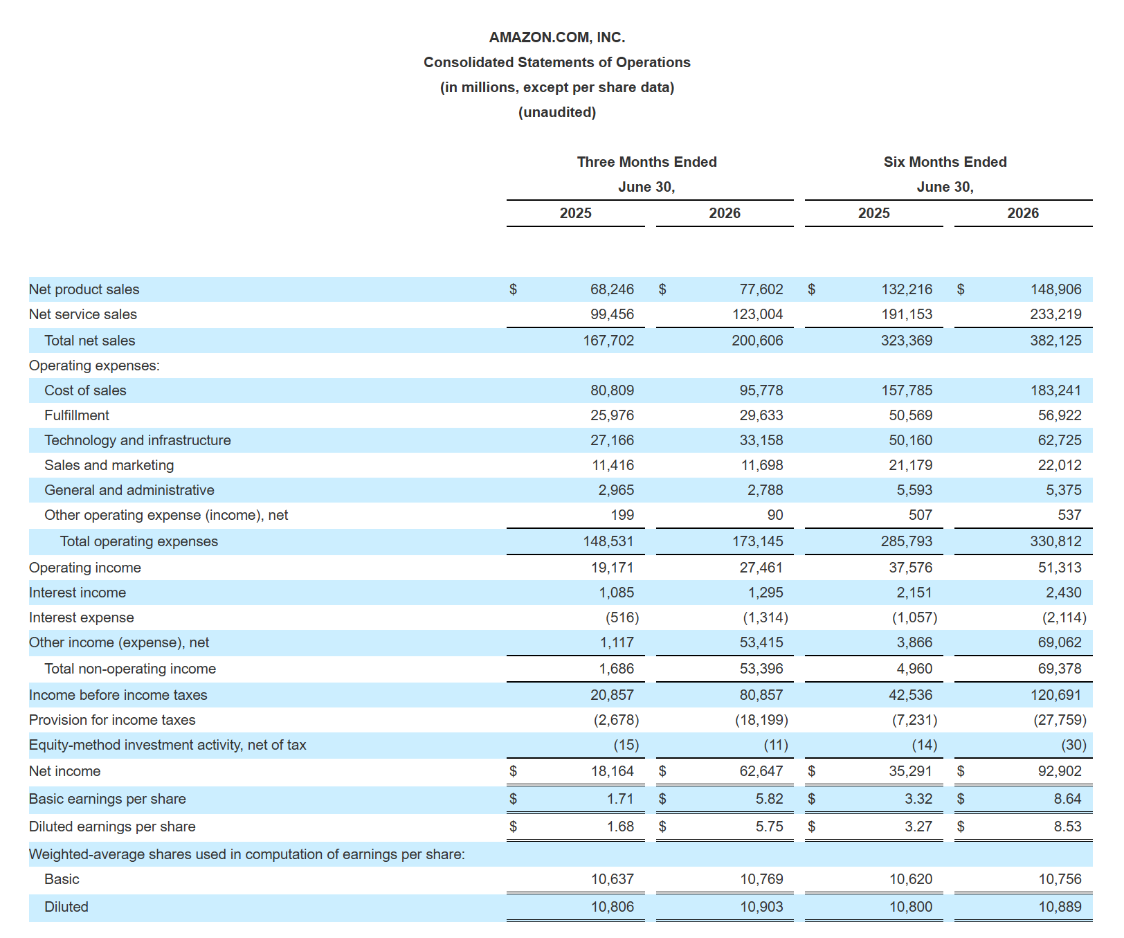Select the net service sales value 123,004
The image size is (1124, 938).
point(758,314)
